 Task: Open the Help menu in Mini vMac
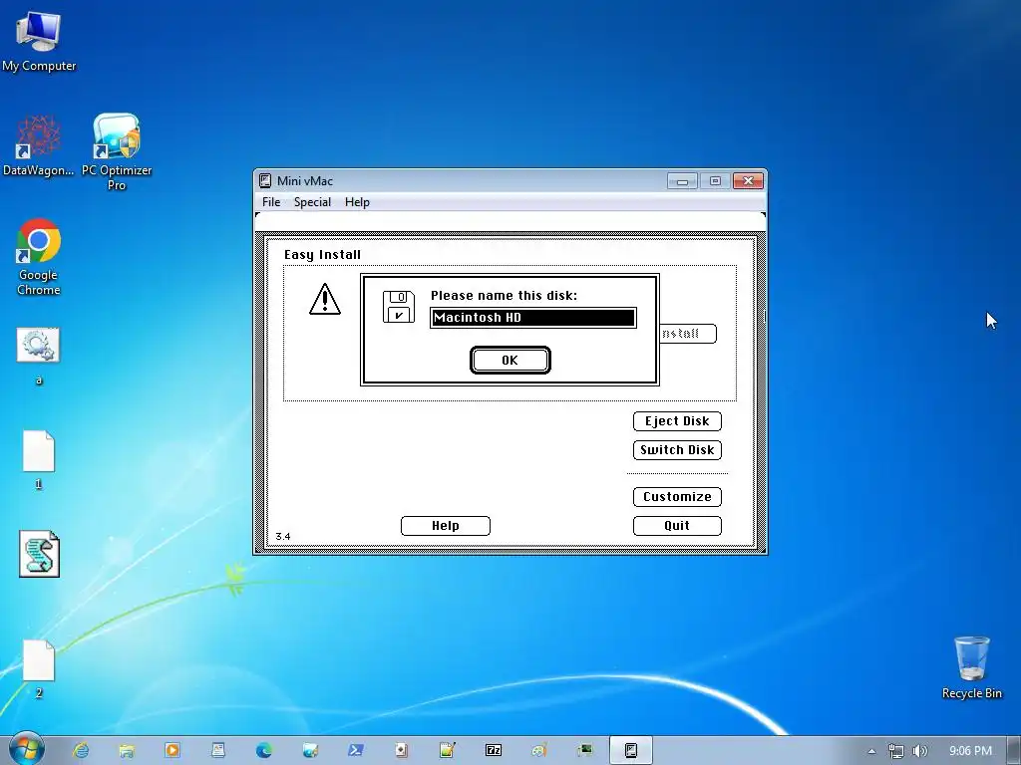click(357, 202)
